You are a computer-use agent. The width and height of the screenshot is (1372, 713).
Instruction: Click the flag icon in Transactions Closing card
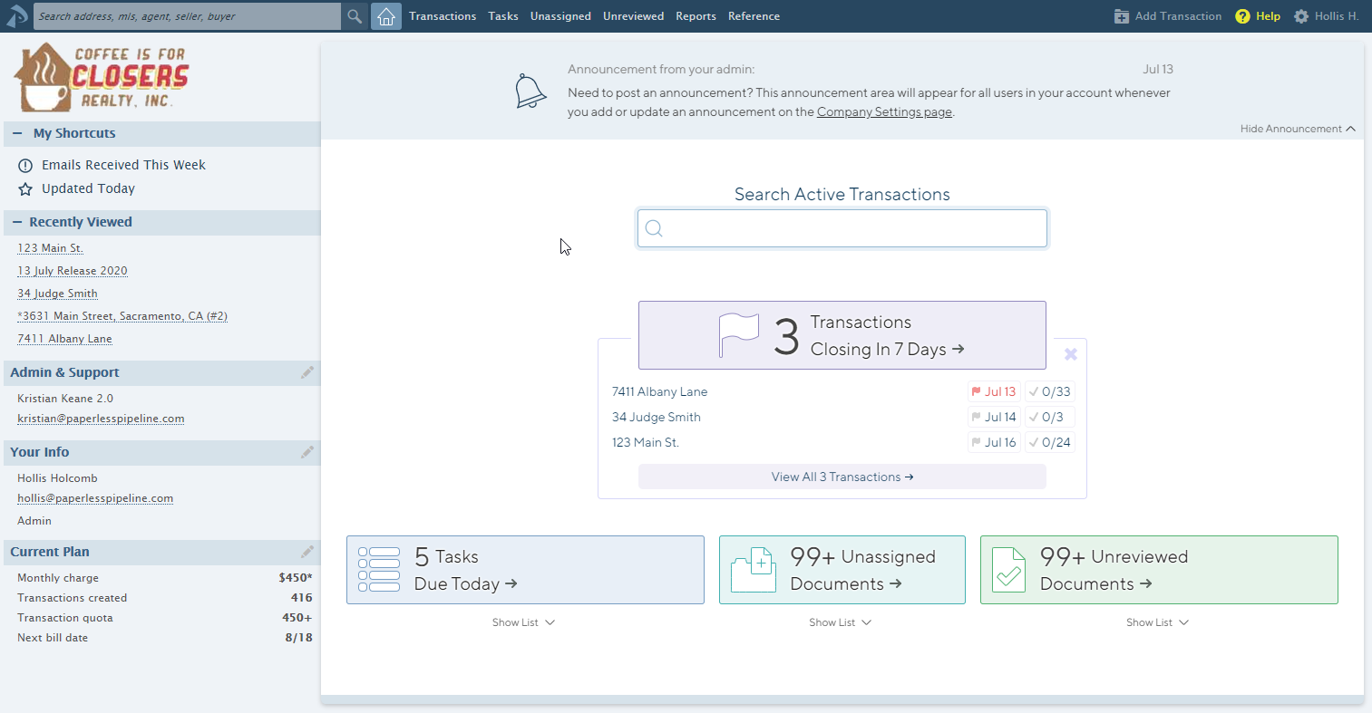pyautogui.click(x=738, y=335)
